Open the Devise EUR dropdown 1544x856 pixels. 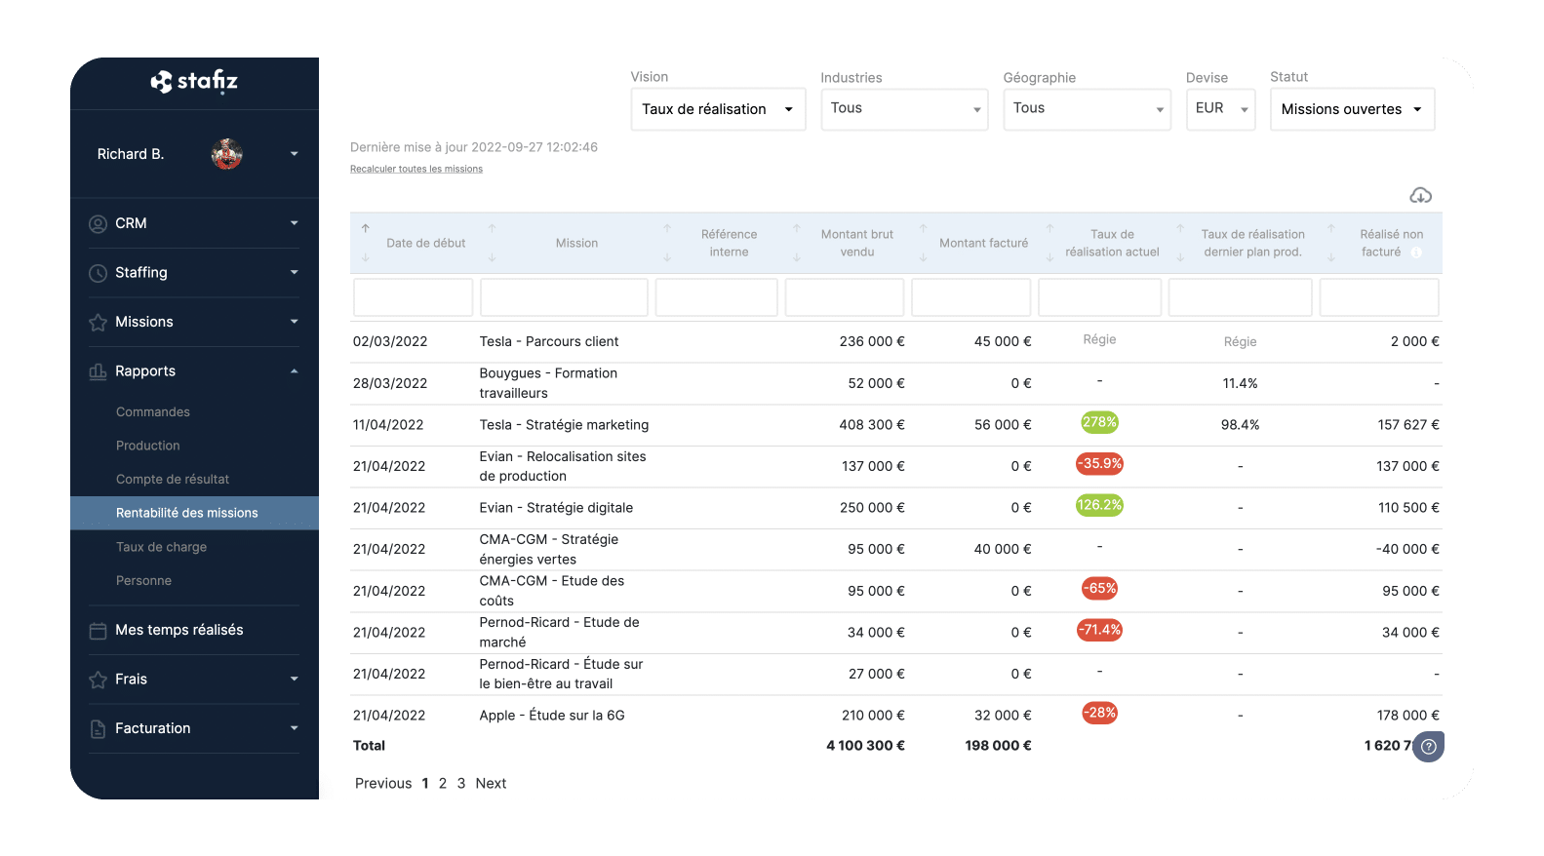click(1220, 109)
